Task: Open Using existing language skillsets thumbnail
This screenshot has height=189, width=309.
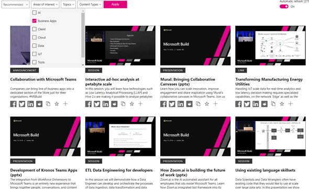Action: 270,136
